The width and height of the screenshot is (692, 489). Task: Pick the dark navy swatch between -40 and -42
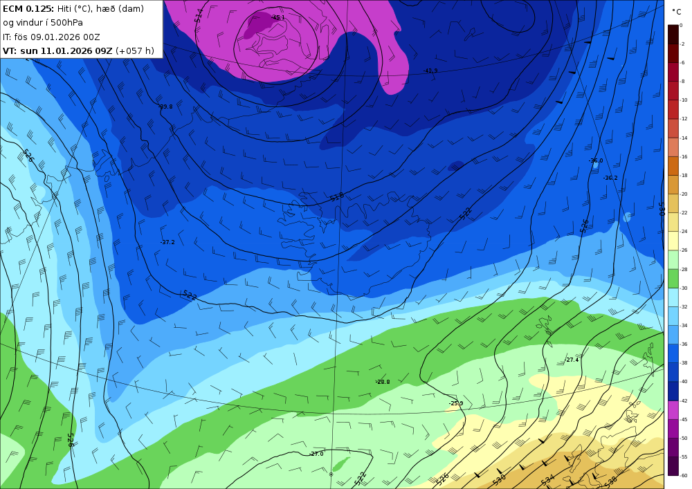point(673,391)
